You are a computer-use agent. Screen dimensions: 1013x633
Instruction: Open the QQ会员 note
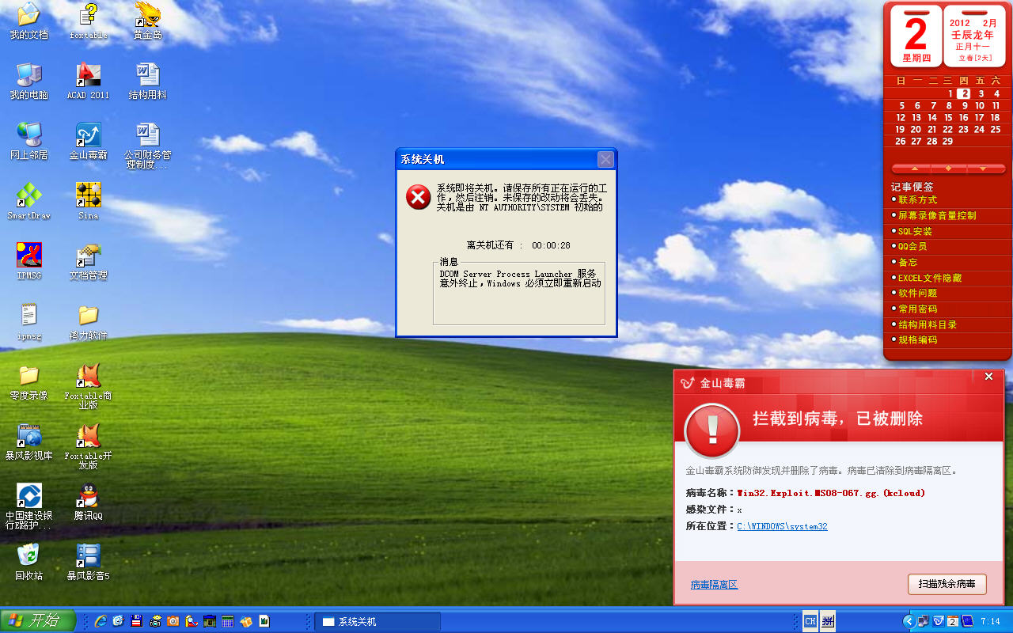(912, 246)
